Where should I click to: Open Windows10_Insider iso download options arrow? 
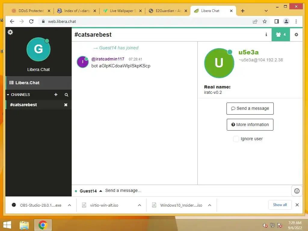click(x=210, y=205)
